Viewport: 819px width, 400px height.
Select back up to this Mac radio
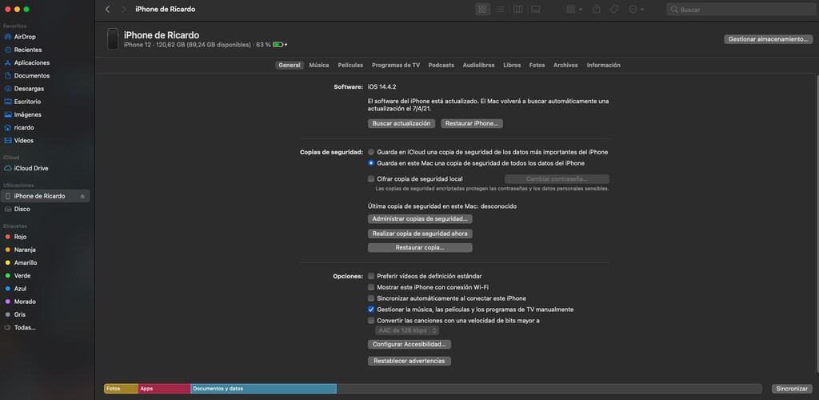pyautogui.click(x=371, y=163)
